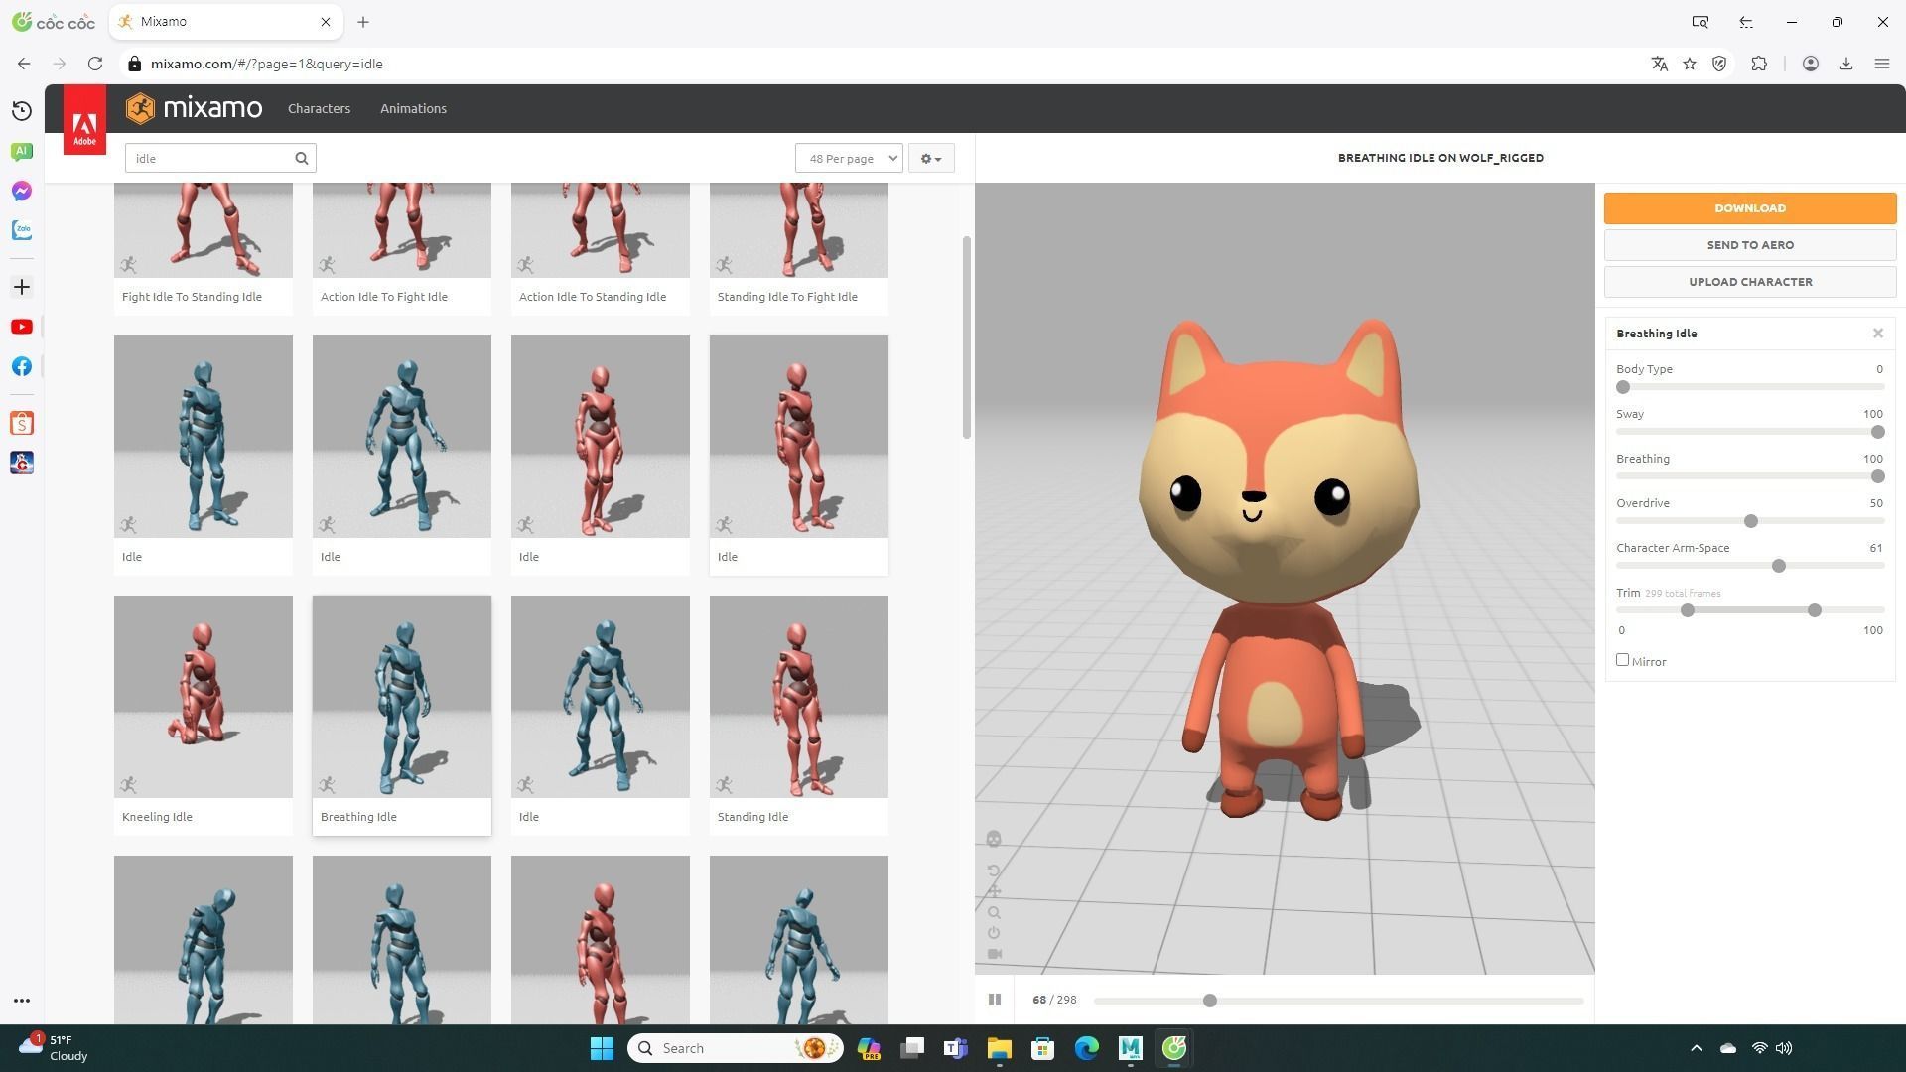Viewport: 1906px width, 1072px height.
Task: Open Messenger in the sidebar
Action: click(x=22, y=191)
